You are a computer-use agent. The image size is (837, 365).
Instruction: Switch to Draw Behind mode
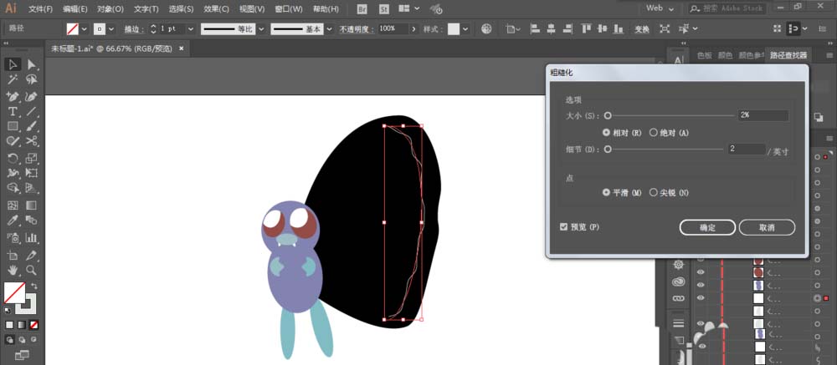click(22, 339)
